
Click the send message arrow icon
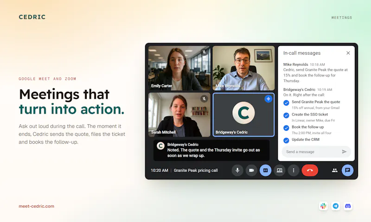[344, 152]
